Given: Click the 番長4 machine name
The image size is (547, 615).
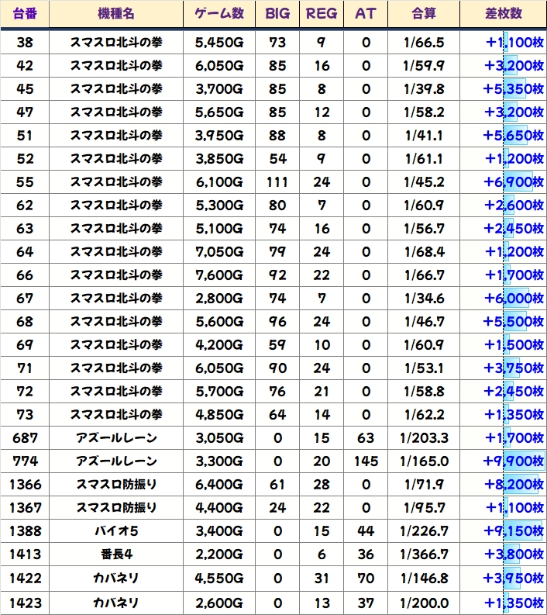Looking at the screenshot, I should pyautogui.click(x=116, y=555).
